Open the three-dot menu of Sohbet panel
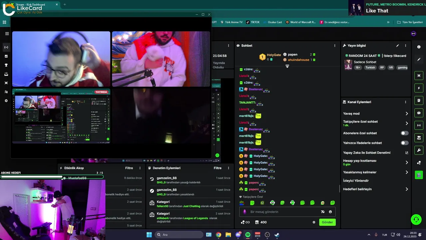The image size is (426, 240). click(335, 46)
